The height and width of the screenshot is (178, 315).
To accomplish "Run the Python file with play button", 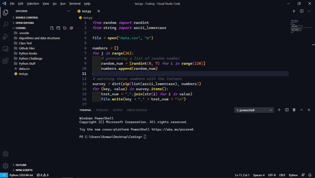I will pos(294,11).
